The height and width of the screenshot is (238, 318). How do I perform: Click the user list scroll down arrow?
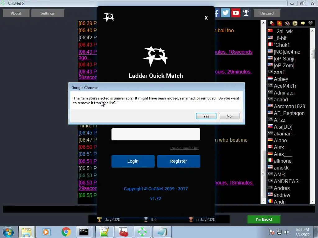[312, 201]
